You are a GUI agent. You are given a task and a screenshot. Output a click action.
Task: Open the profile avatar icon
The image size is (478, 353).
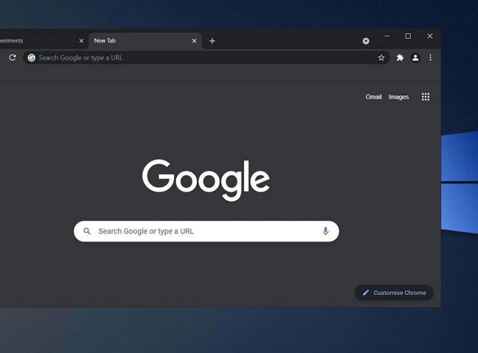tap(415, 58)
